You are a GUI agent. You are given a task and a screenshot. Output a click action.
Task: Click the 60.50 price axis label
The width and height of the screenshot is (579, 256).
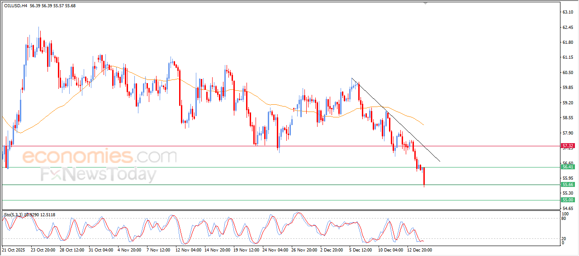click(568, 73)
